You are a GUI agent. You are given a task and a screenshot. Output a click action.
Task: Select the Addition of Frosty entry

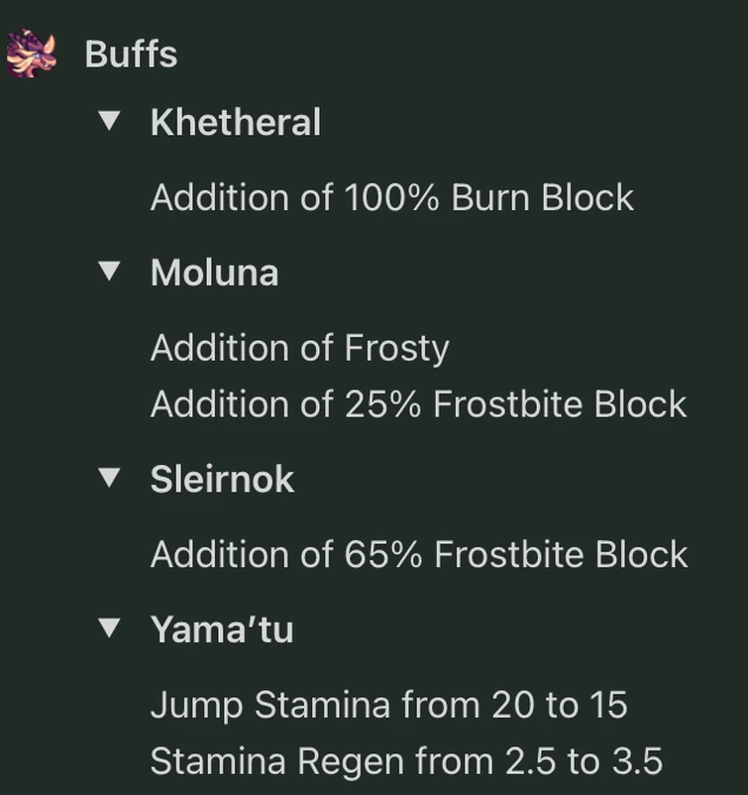click(299, 348)
